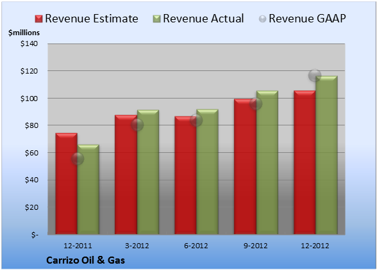Click the '$-' zero axis label
Screen dimensions: 377x270
click(x=35, y=235)
